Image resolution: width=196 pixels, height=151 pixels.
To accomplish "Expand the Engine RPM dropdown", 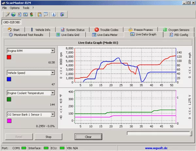I will pyautogui.click(x=53, y=51).
